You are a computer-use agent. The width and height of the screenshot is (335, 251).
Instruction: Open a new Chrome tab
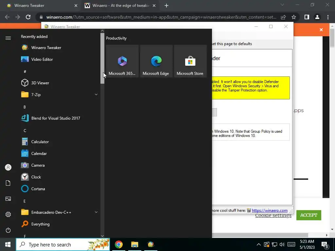167,6
